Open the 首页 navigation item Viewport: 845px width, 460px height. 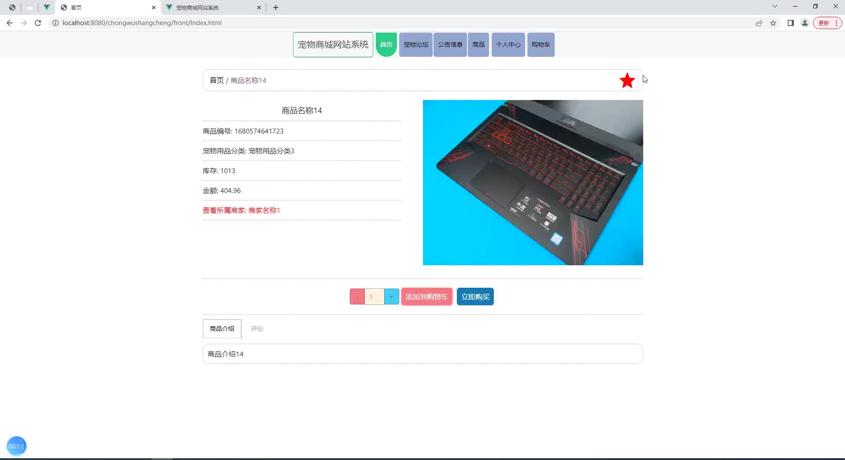386,45
